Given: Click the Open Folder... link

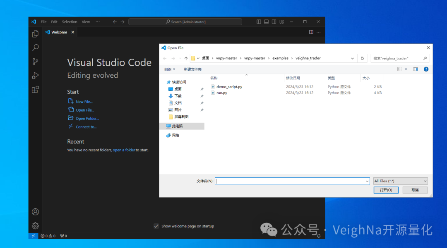Looking at the screenshot, I should point(87,119).
